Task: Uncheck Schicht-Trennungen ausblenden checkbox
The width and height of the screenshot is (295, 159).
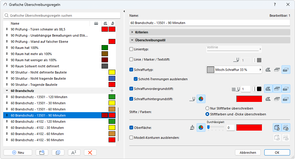Action: tap(136, 79)
